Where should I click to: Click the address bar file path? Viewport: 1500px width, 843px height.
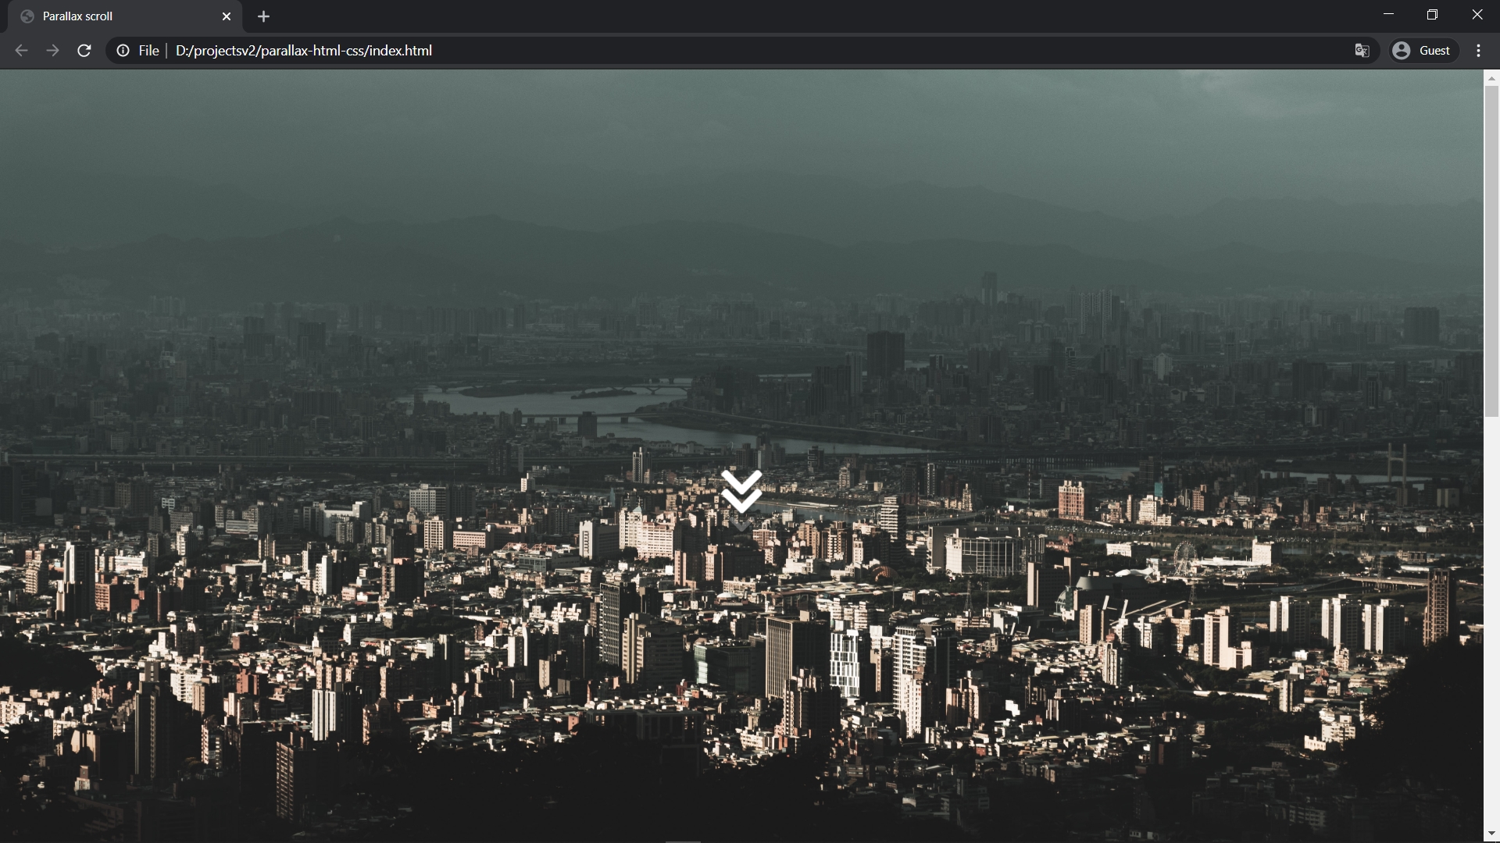(x=303, y=51)
